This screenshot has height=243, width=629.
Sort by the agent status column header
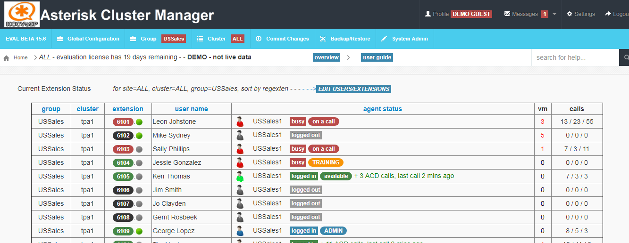(x=383, y=109)
